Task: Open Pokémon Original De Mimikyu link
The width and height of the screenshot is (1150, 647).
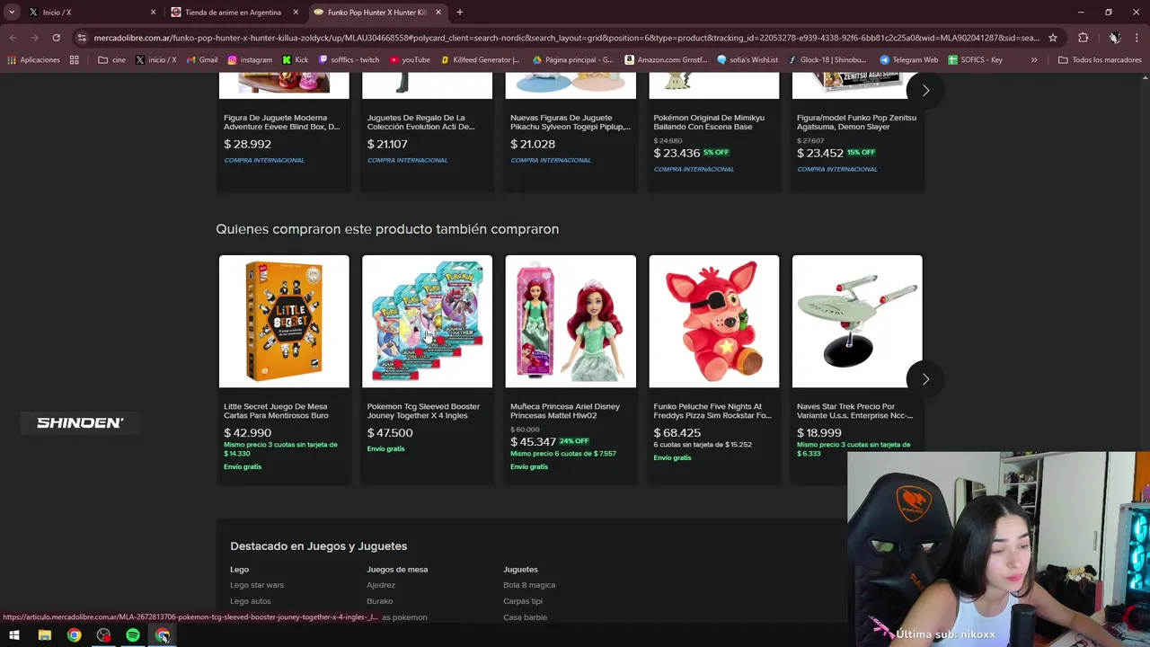Action: tap(709, 122)
